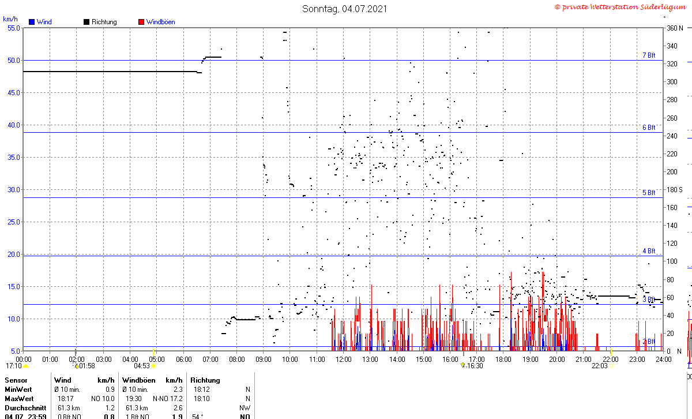Viewport: 692px width, 419px height.
Task: Click the Sensor column header in table
Action: pyautogui.click(x=16, y=380)
